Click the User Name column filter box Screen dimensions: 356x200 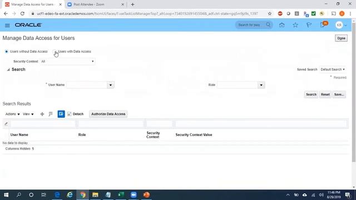pos(43,124)
